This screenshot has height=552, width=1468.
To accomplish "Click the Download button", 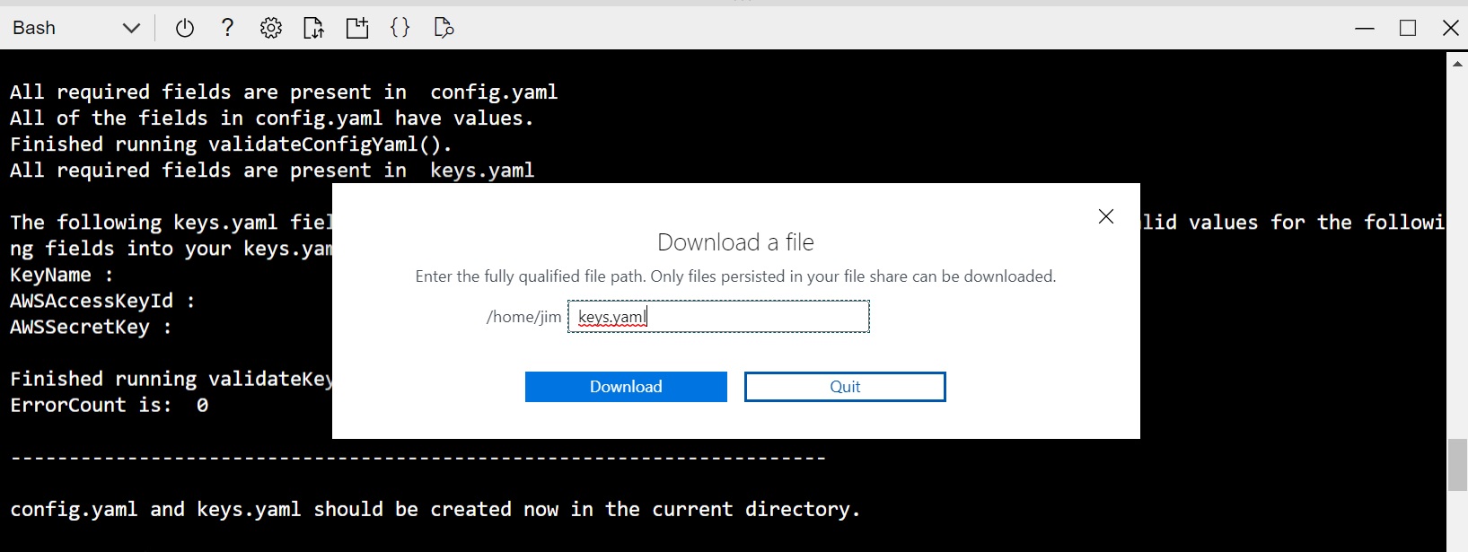I will (x=626, y=387).
